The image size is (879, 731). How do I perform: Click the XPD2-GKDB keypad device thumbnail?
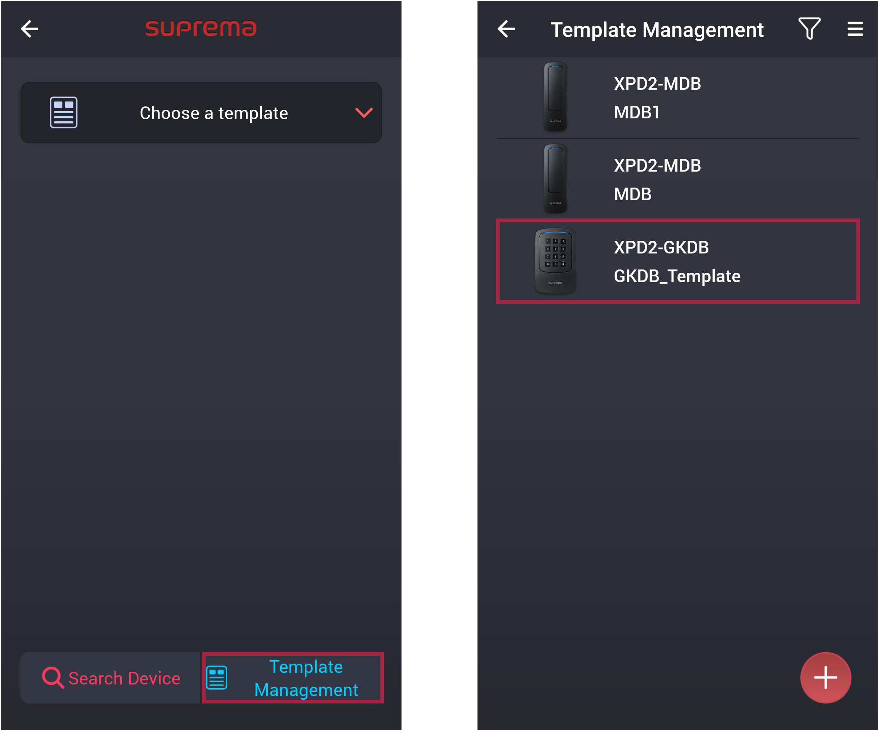click(555, 261)
